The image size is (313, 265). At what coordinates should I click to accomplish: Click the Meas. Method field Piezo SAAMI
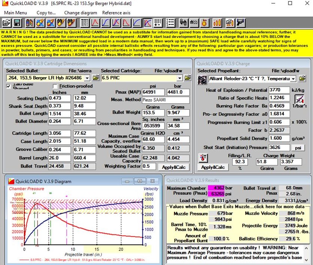coord(166,100)
